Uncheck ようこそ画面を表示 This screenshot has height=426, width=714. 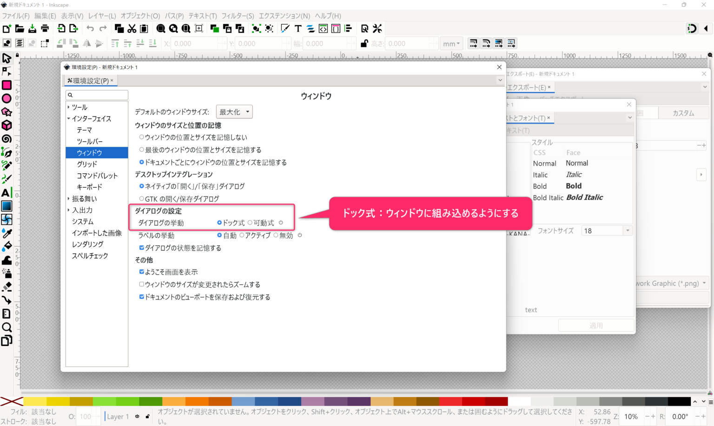tap(141, 272)
